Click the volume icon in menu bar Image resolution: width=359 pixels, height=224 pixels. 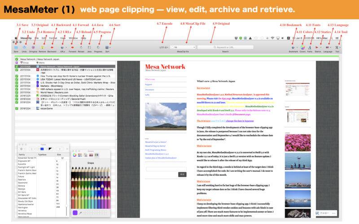coord(283,38)
